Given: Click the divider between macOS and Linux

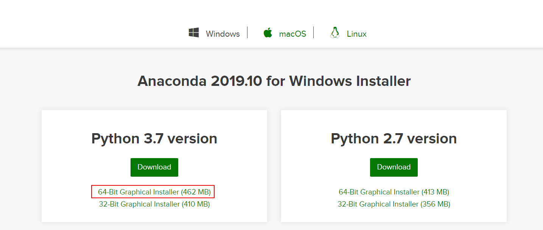Looking at the screenshot, I should (313, 33).
